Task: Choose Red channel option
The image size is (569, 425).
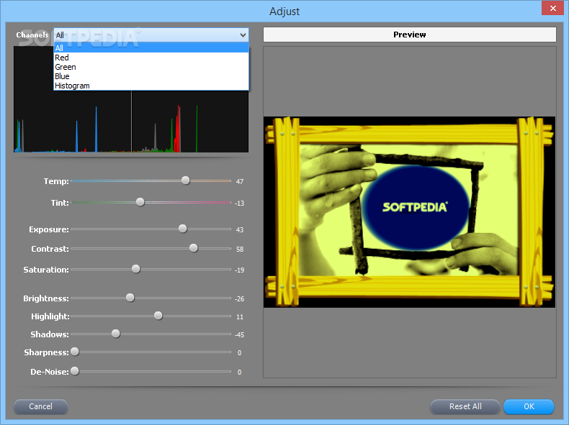Action: pyautogui.click(x=151, y=58)
